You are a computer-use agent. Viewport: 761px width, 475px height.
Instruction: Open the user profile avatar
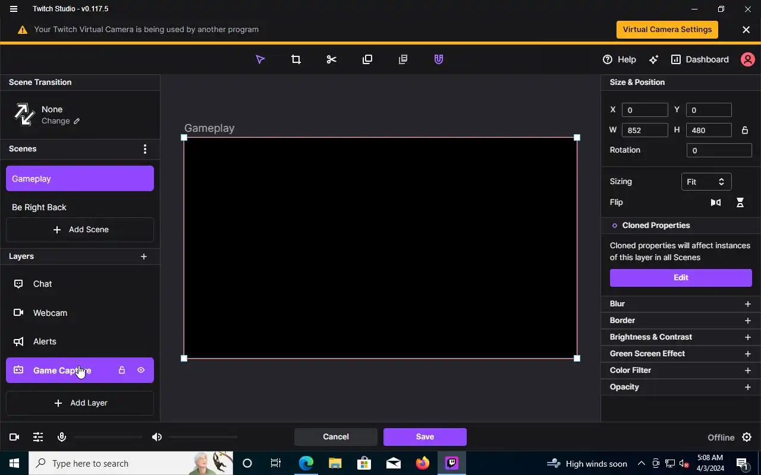pos(747,59)
